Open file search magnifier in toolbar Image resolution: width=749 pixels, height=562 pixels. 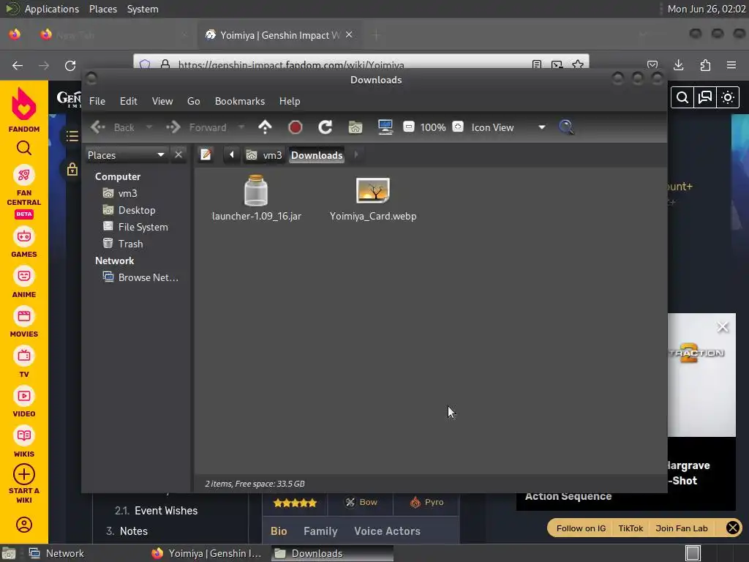click(566, 127)
